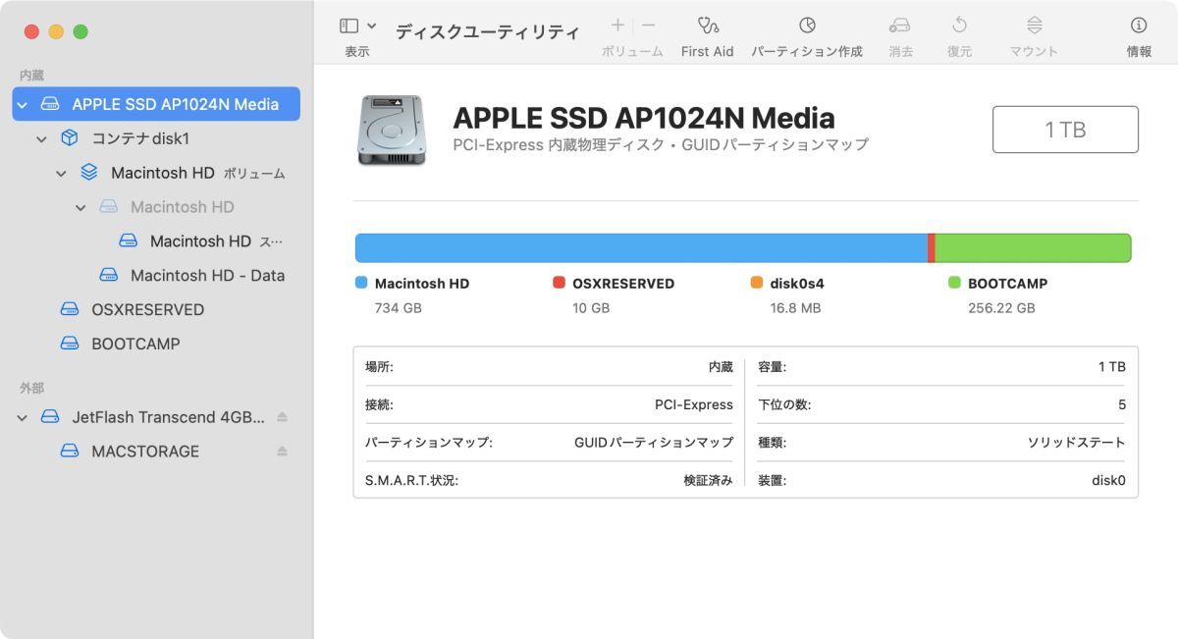Click the large hard drive image
Image resolution: width=1178 pixels, height=639 pixels.
392,130
